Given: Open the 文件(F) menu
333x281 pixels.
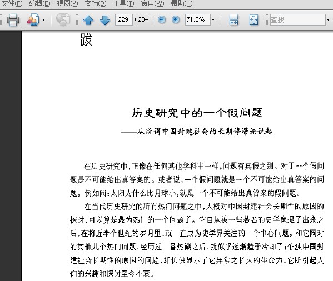Looking at the screenshot, I should [x=12, y=3].
